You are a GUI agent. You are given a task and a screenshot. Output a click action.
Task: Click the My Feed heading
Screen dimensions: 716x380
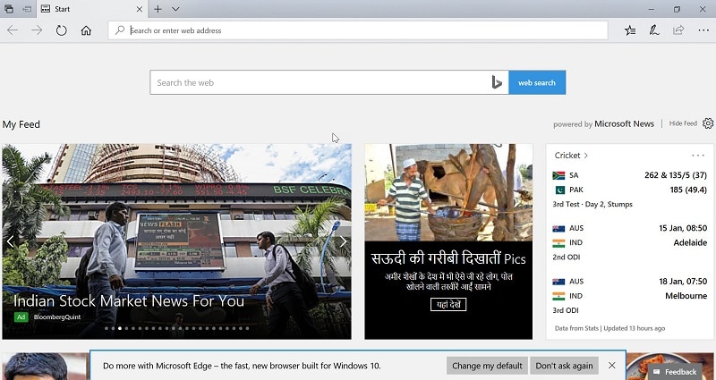coord(21,124)
